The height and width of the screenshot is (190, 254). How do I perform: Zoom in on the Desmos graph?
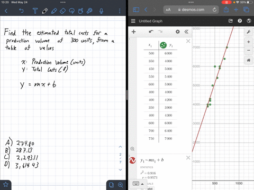[249, 42]
